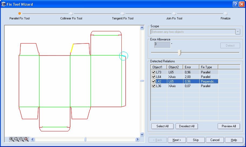This screenshot has width=246, height=147.
Task: Toggle the L64 XAxis relation checkbox
Action: pyautogui.click(x=153, y=77)
